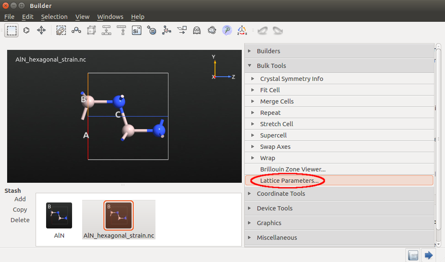This screenshot has height=262, width=445.
Task: Click Copy in the Stash
Action: pos(20,210)
